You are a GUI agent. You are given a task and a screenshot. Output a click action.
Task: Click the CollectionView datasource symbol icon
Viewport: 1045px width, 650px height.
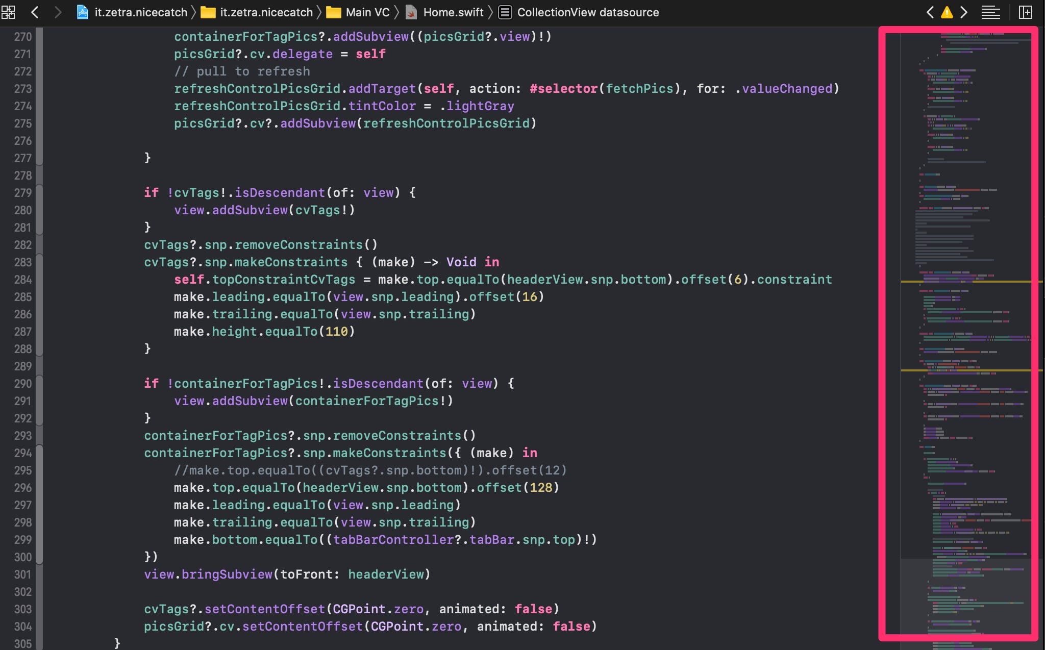pos(506,12)
